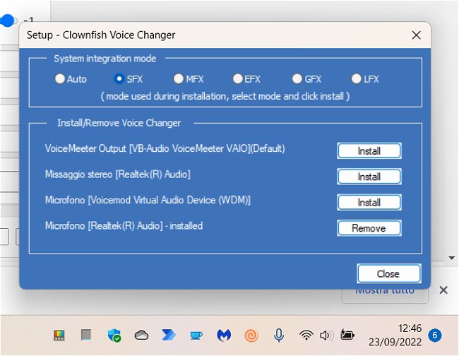Click the orange spiral tray icon
The image size is (459, 356).
[251, 336]
